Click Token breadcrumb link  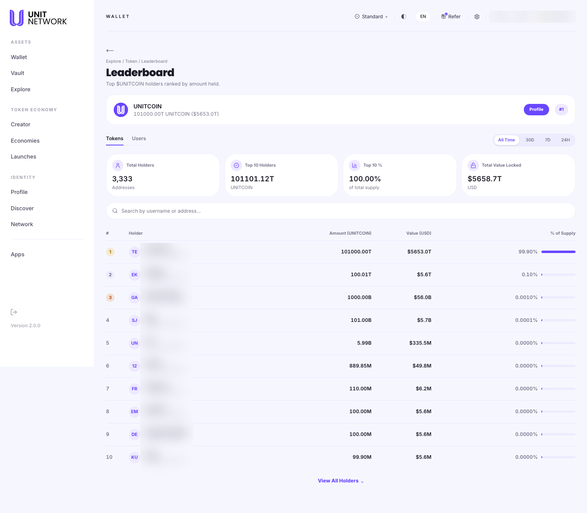click(131, 62)
